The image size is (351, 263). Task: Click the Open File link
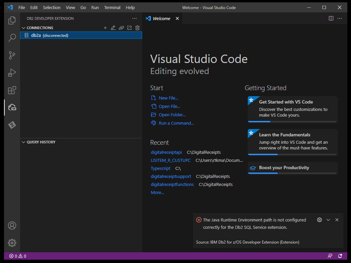click(x=169, y=107)
